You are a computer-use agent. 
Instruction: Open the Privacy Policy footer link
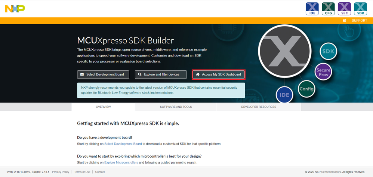[x=61, y=172]
